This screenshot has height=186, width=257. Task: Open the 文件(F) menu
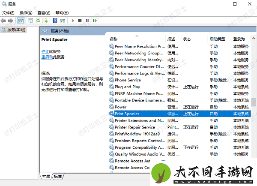[x=8, y=12]
